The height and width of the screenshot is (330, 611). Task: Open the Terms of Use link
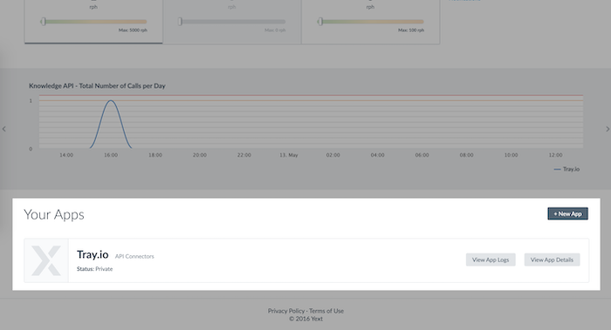coord(326,311)
